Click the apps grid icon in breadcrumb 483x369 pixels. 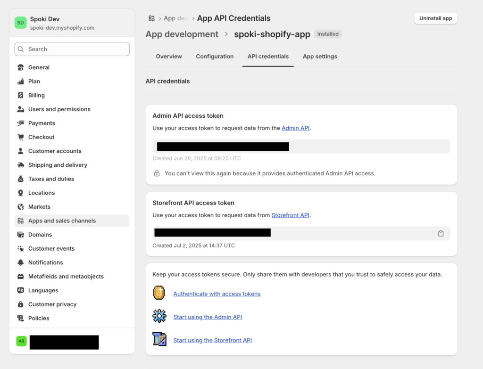pos(151,18)
